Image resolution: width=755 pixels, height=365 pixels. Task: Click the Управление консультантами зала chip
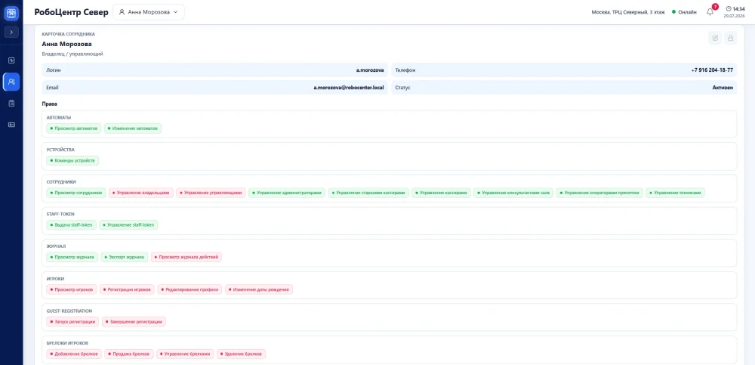tap(513, 193)
